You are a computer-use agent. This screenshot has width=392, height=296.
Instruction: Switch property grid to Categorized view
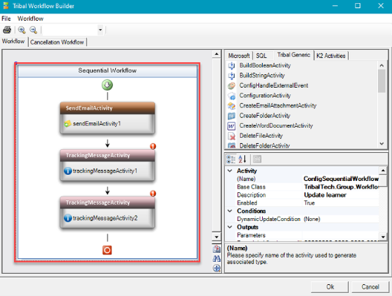click(231, 159)
